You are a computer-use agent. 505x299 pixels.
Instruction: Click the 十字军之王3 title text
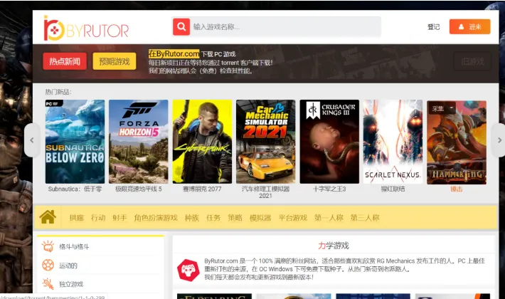coord(329,189)
